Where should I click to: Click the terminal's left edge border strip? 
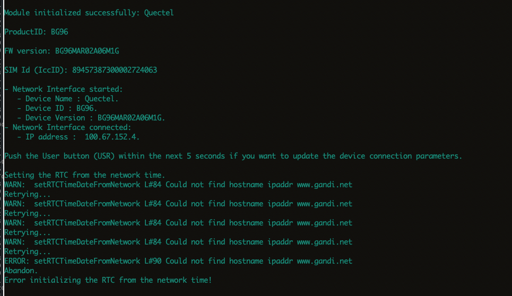click(x=2, y=148)
